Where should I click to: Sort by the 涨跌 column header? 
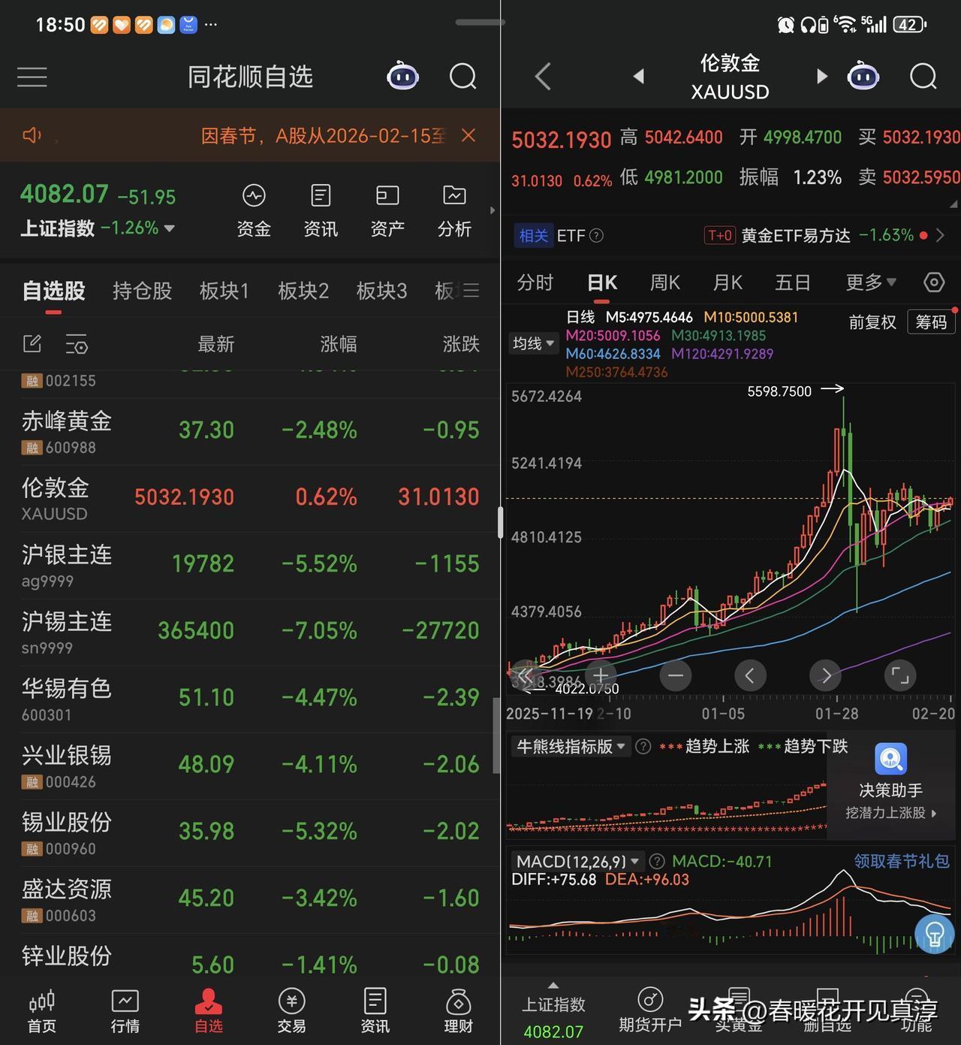pyautogui.click(x=461, y=344)
